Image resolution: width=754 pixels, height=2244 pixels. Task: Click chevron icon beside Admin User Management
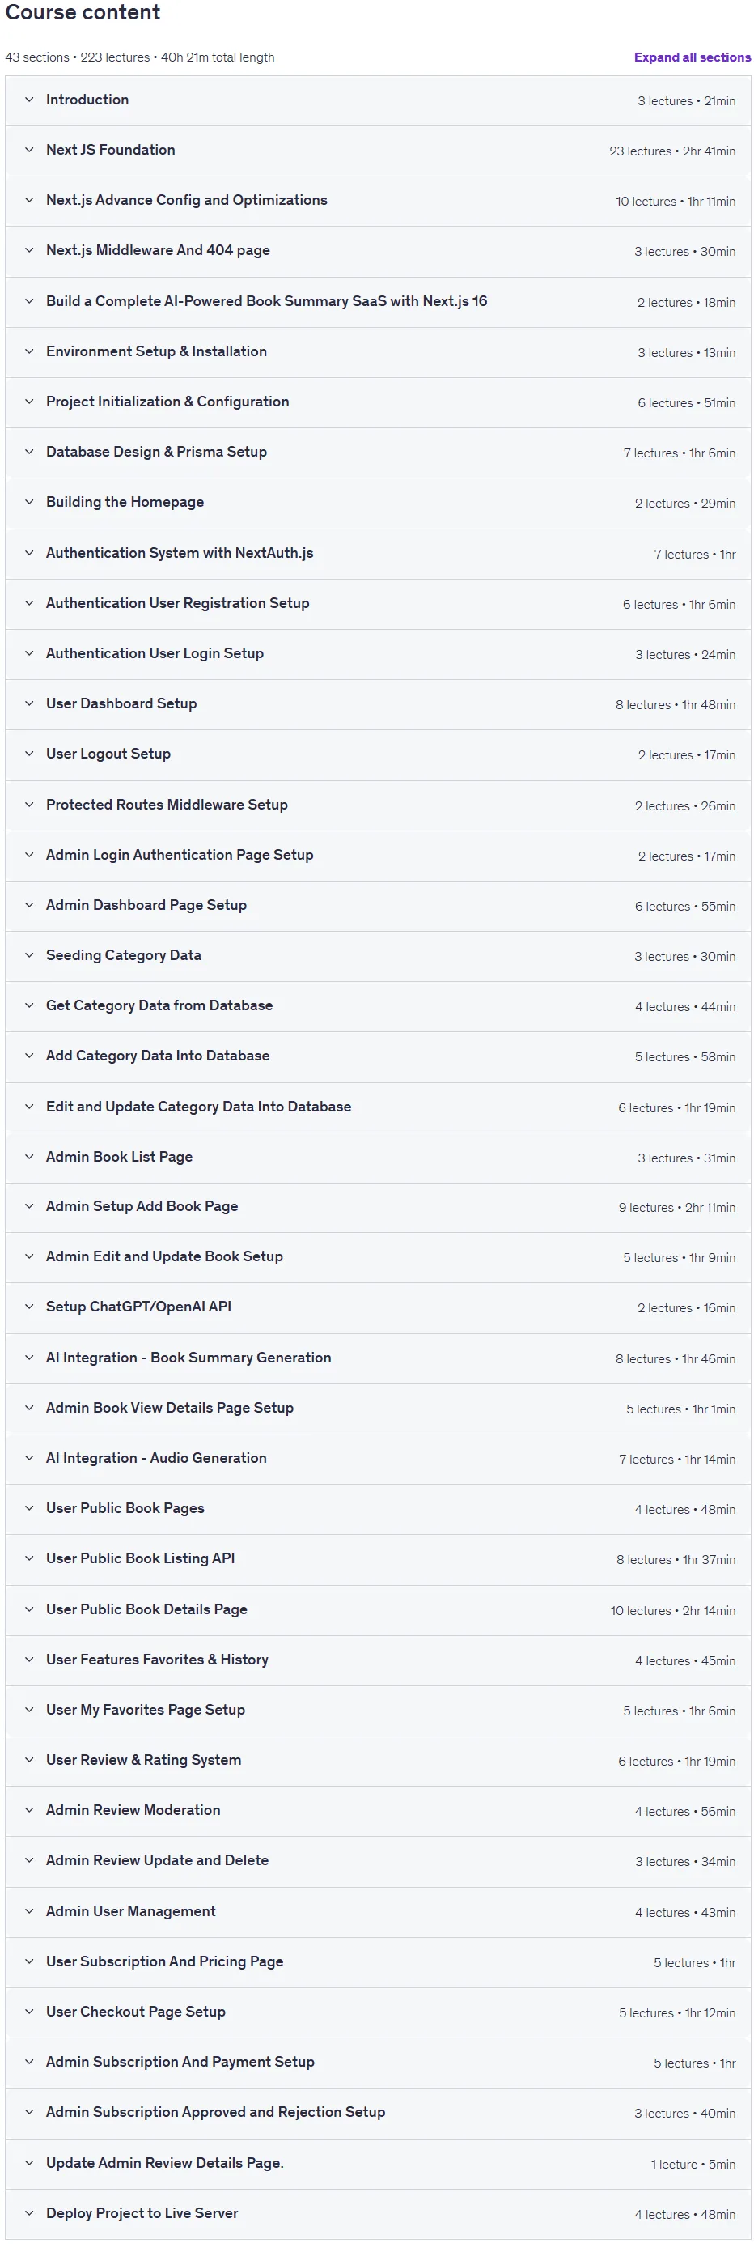click(29, 1910)
